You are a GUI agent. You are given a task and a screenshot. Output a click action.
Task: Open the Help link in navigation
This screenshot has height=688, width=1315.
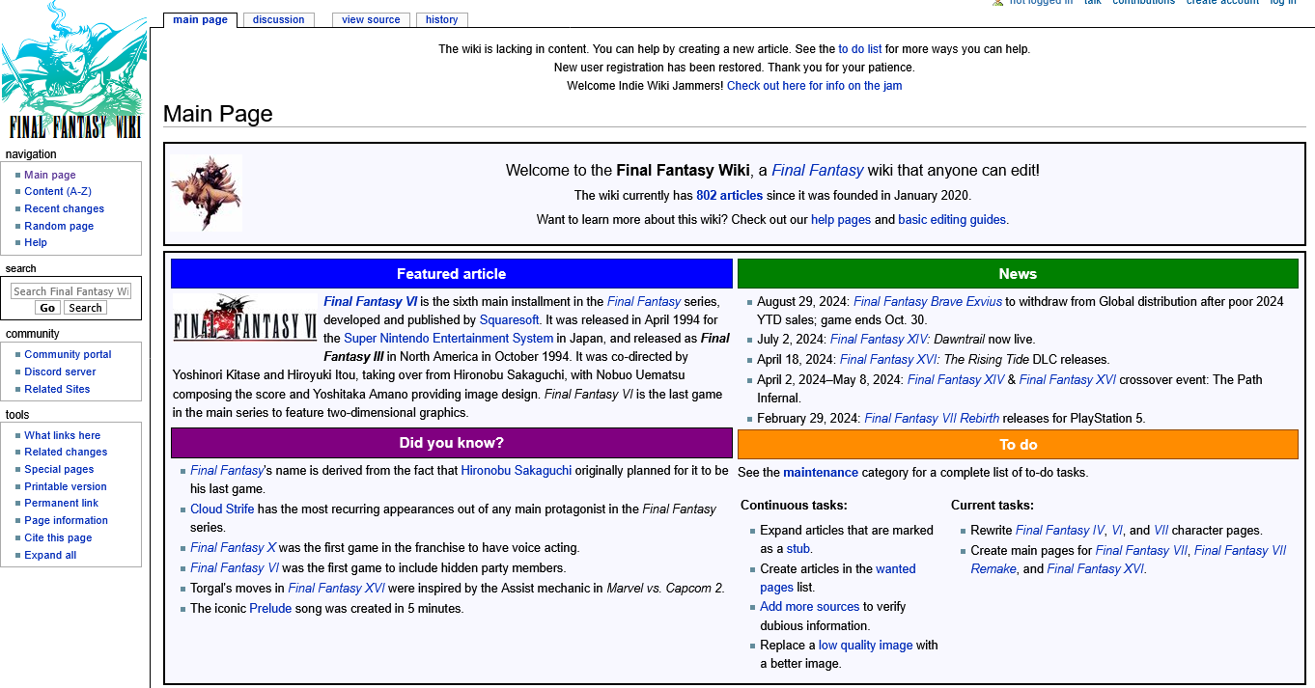coord(36,242)
